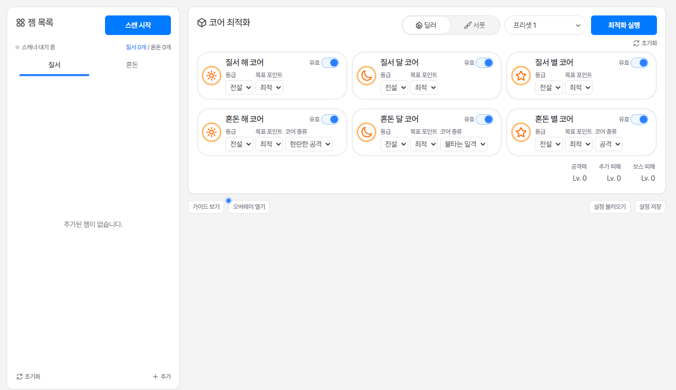Open 혼돈 해 코어 목표 포인트 dropdown
This screenshot has width=676, height=390.
click(x=269, y=144)
